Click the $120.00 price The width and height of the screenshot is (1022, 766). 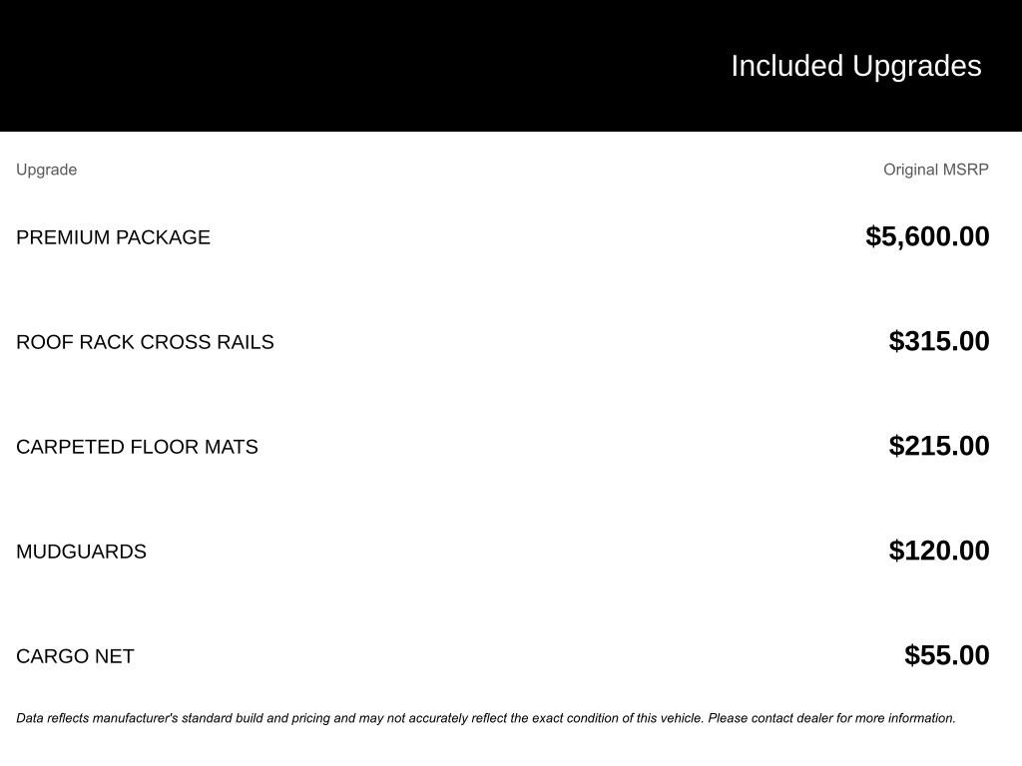tap(939, 551)
